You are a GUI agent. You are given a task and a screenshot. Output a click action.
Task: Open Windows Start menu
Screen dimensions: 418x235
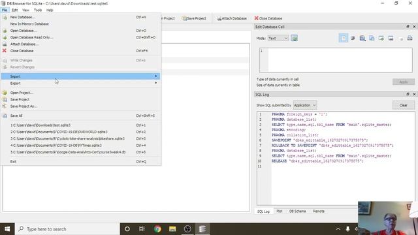point(7,229)
